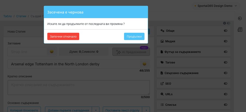Expand dropdown arrow beside Поставете текст отдолу
The width and height of the screenshot is (246, 112).
click(x=146, y=110)
